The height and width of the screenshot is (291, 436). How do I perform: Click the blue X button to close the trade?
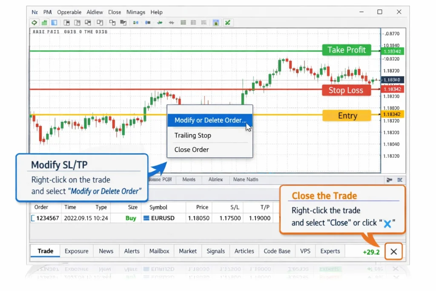pyautogui.click(x=387, y=225)
